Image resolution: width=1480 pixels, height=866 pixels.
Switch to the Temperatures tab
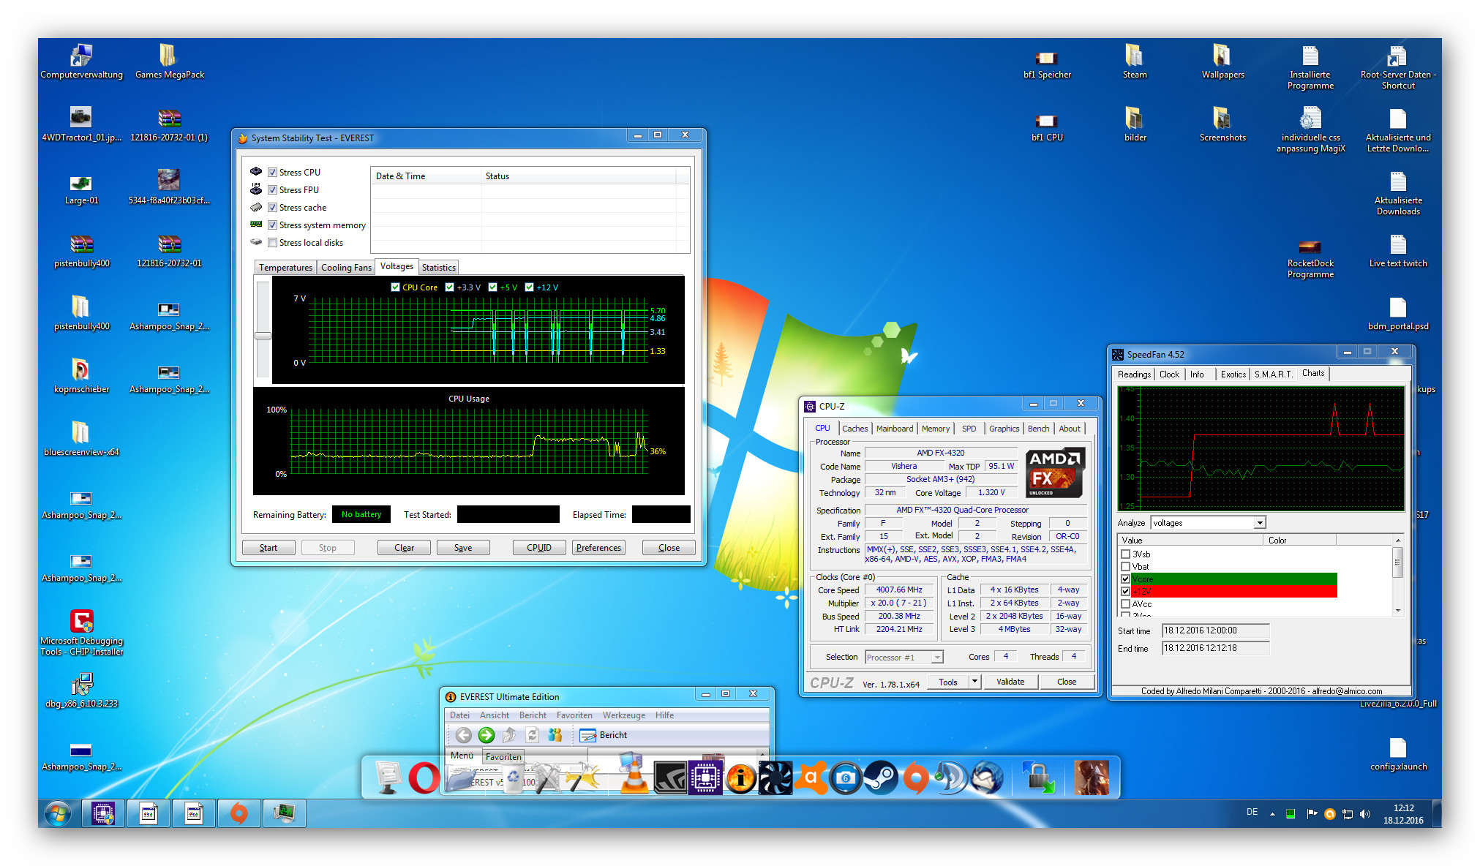(285, 268)
